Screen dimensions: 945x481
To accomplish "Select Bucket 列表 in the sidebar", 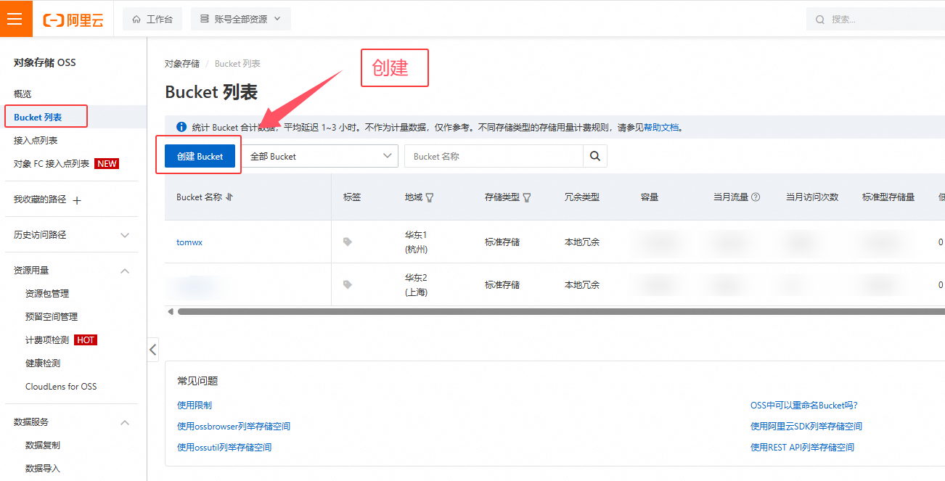I will pos(38,118).
